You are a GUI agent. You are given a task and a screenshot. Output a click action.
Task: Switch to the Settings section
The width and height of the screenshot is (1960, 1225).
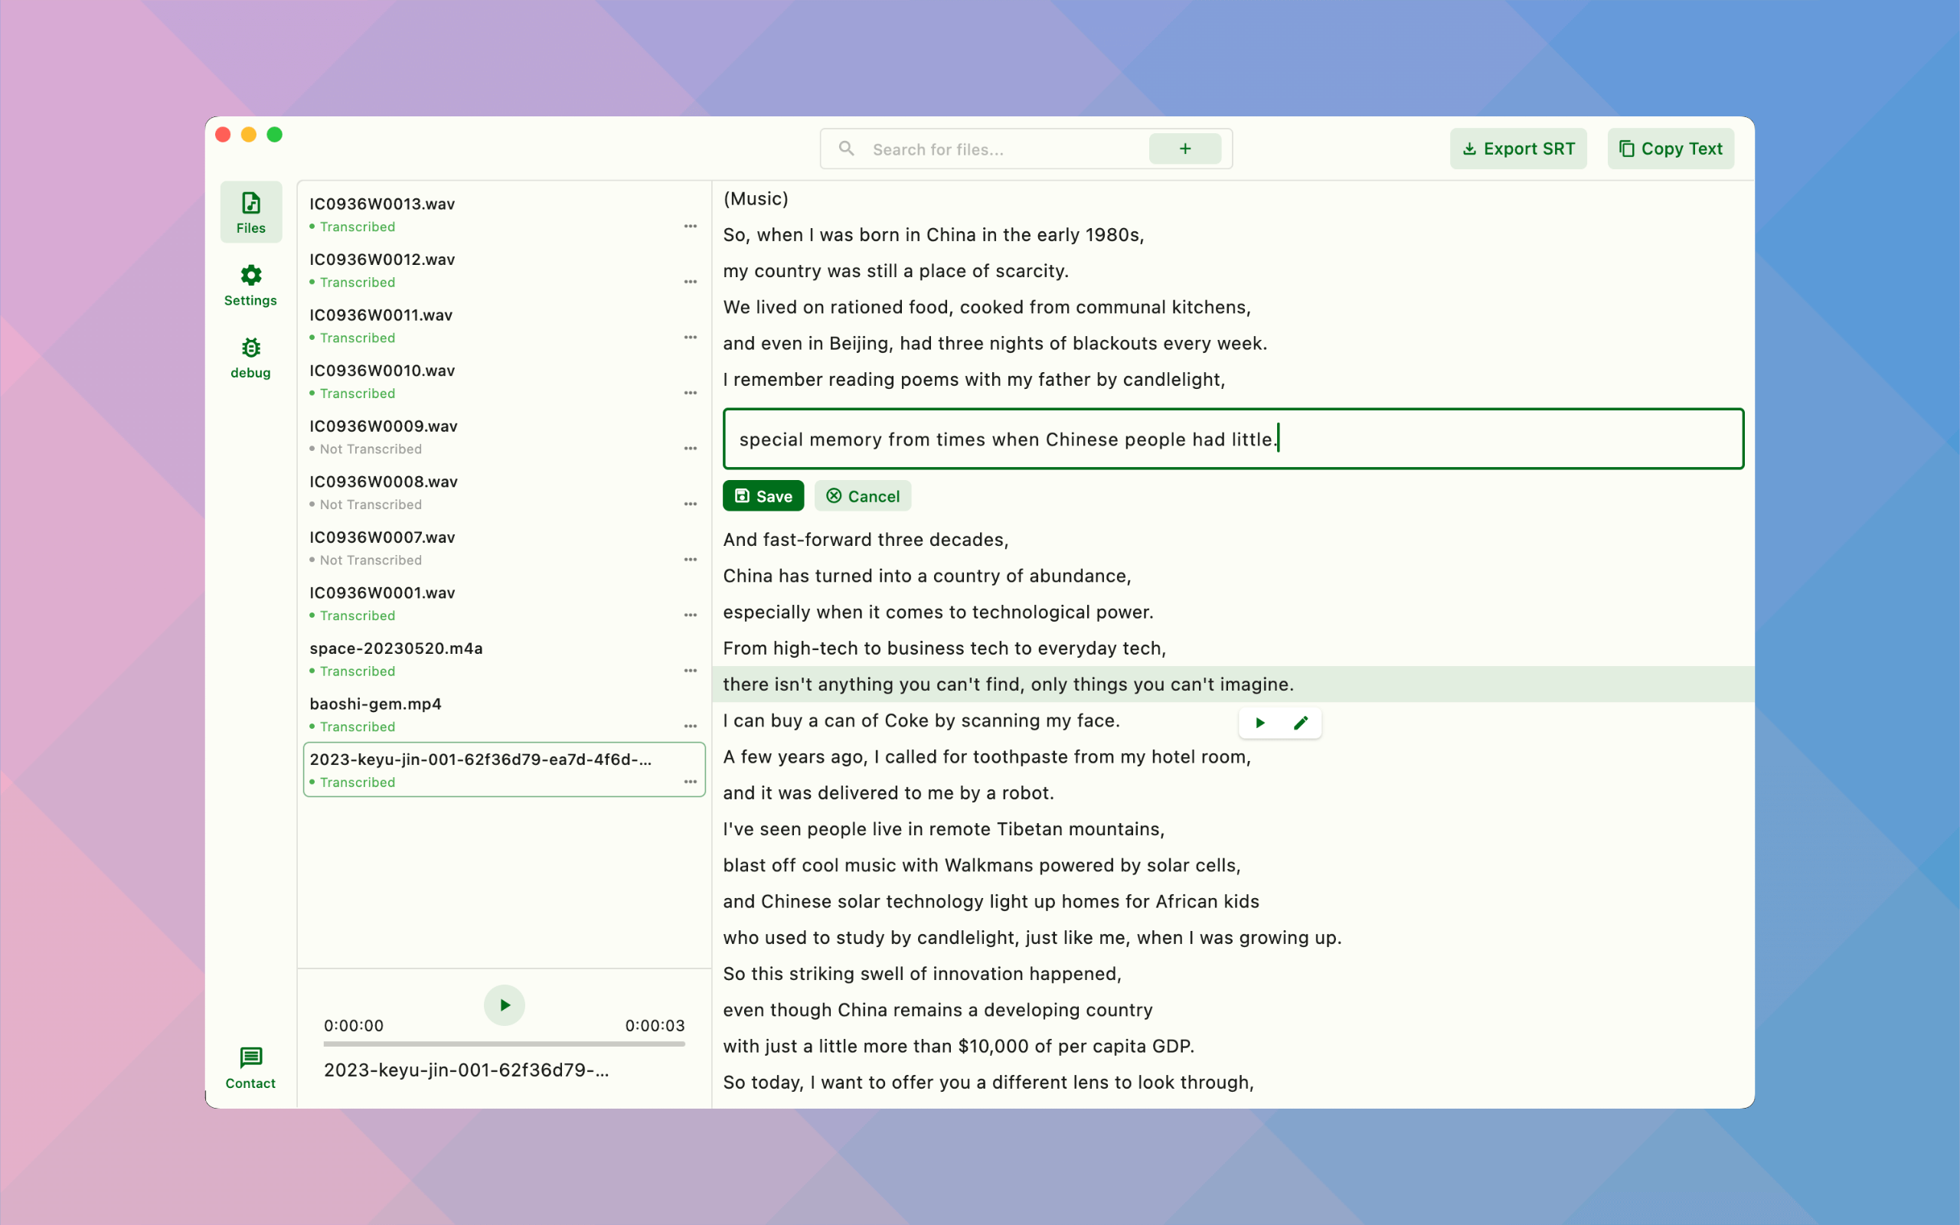(x=250, y=285)
